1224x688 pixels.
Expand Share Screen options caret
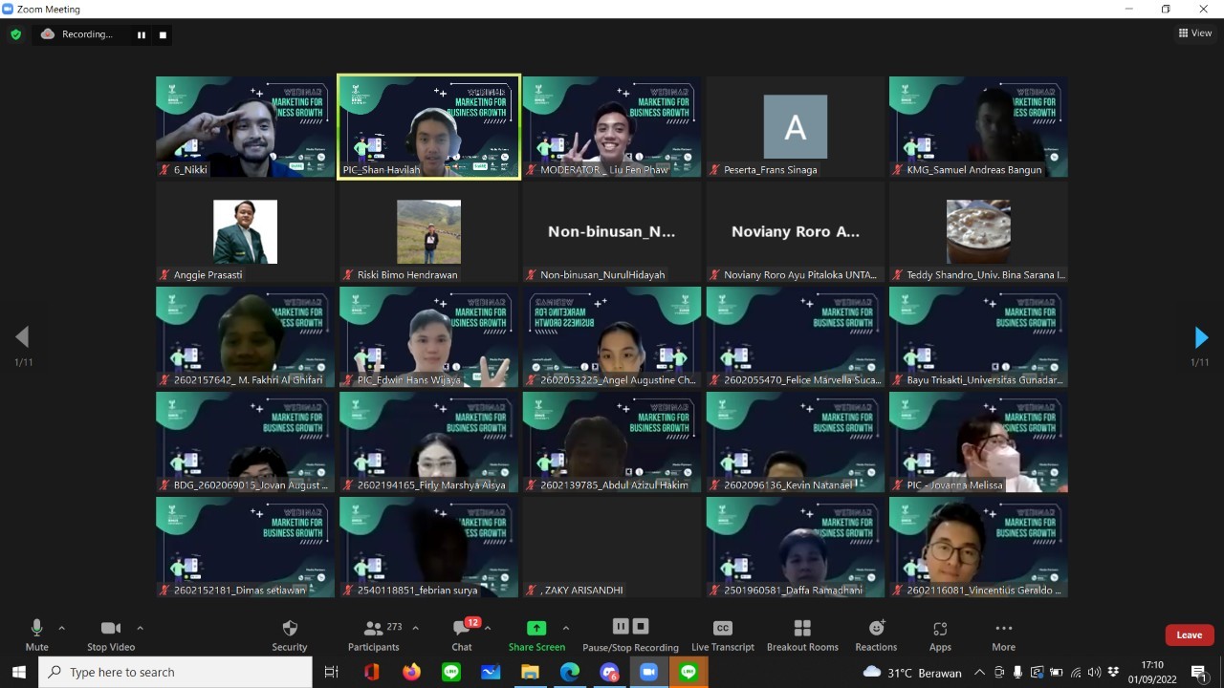point(565,628)
